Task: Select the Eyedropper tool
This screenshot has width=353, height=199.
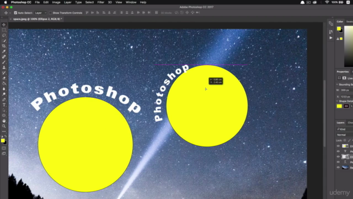Action: point(4,51)
